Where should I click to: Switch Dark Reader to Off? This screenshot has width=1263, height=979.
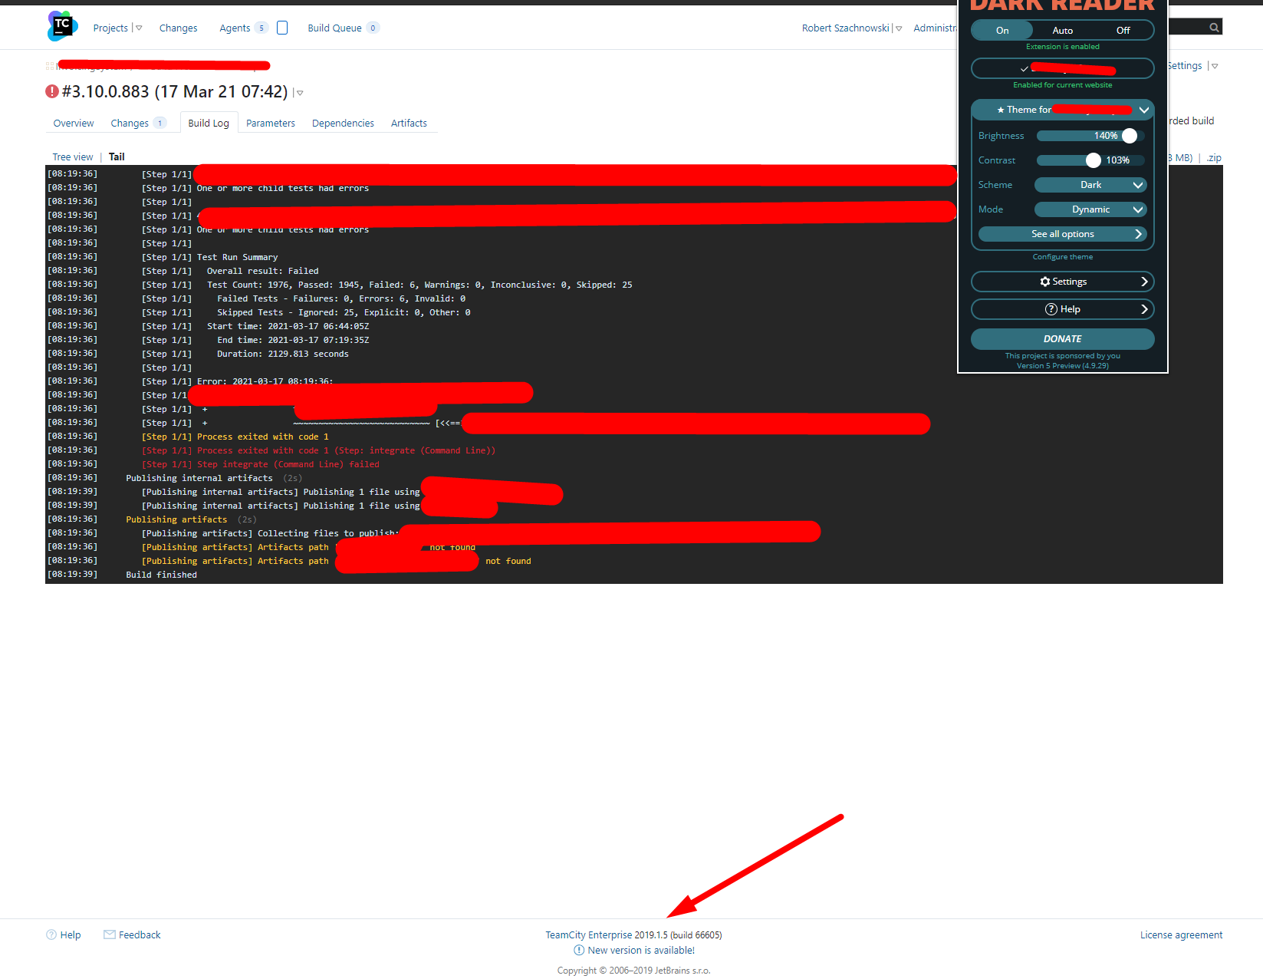click(x=1123, y=30)
